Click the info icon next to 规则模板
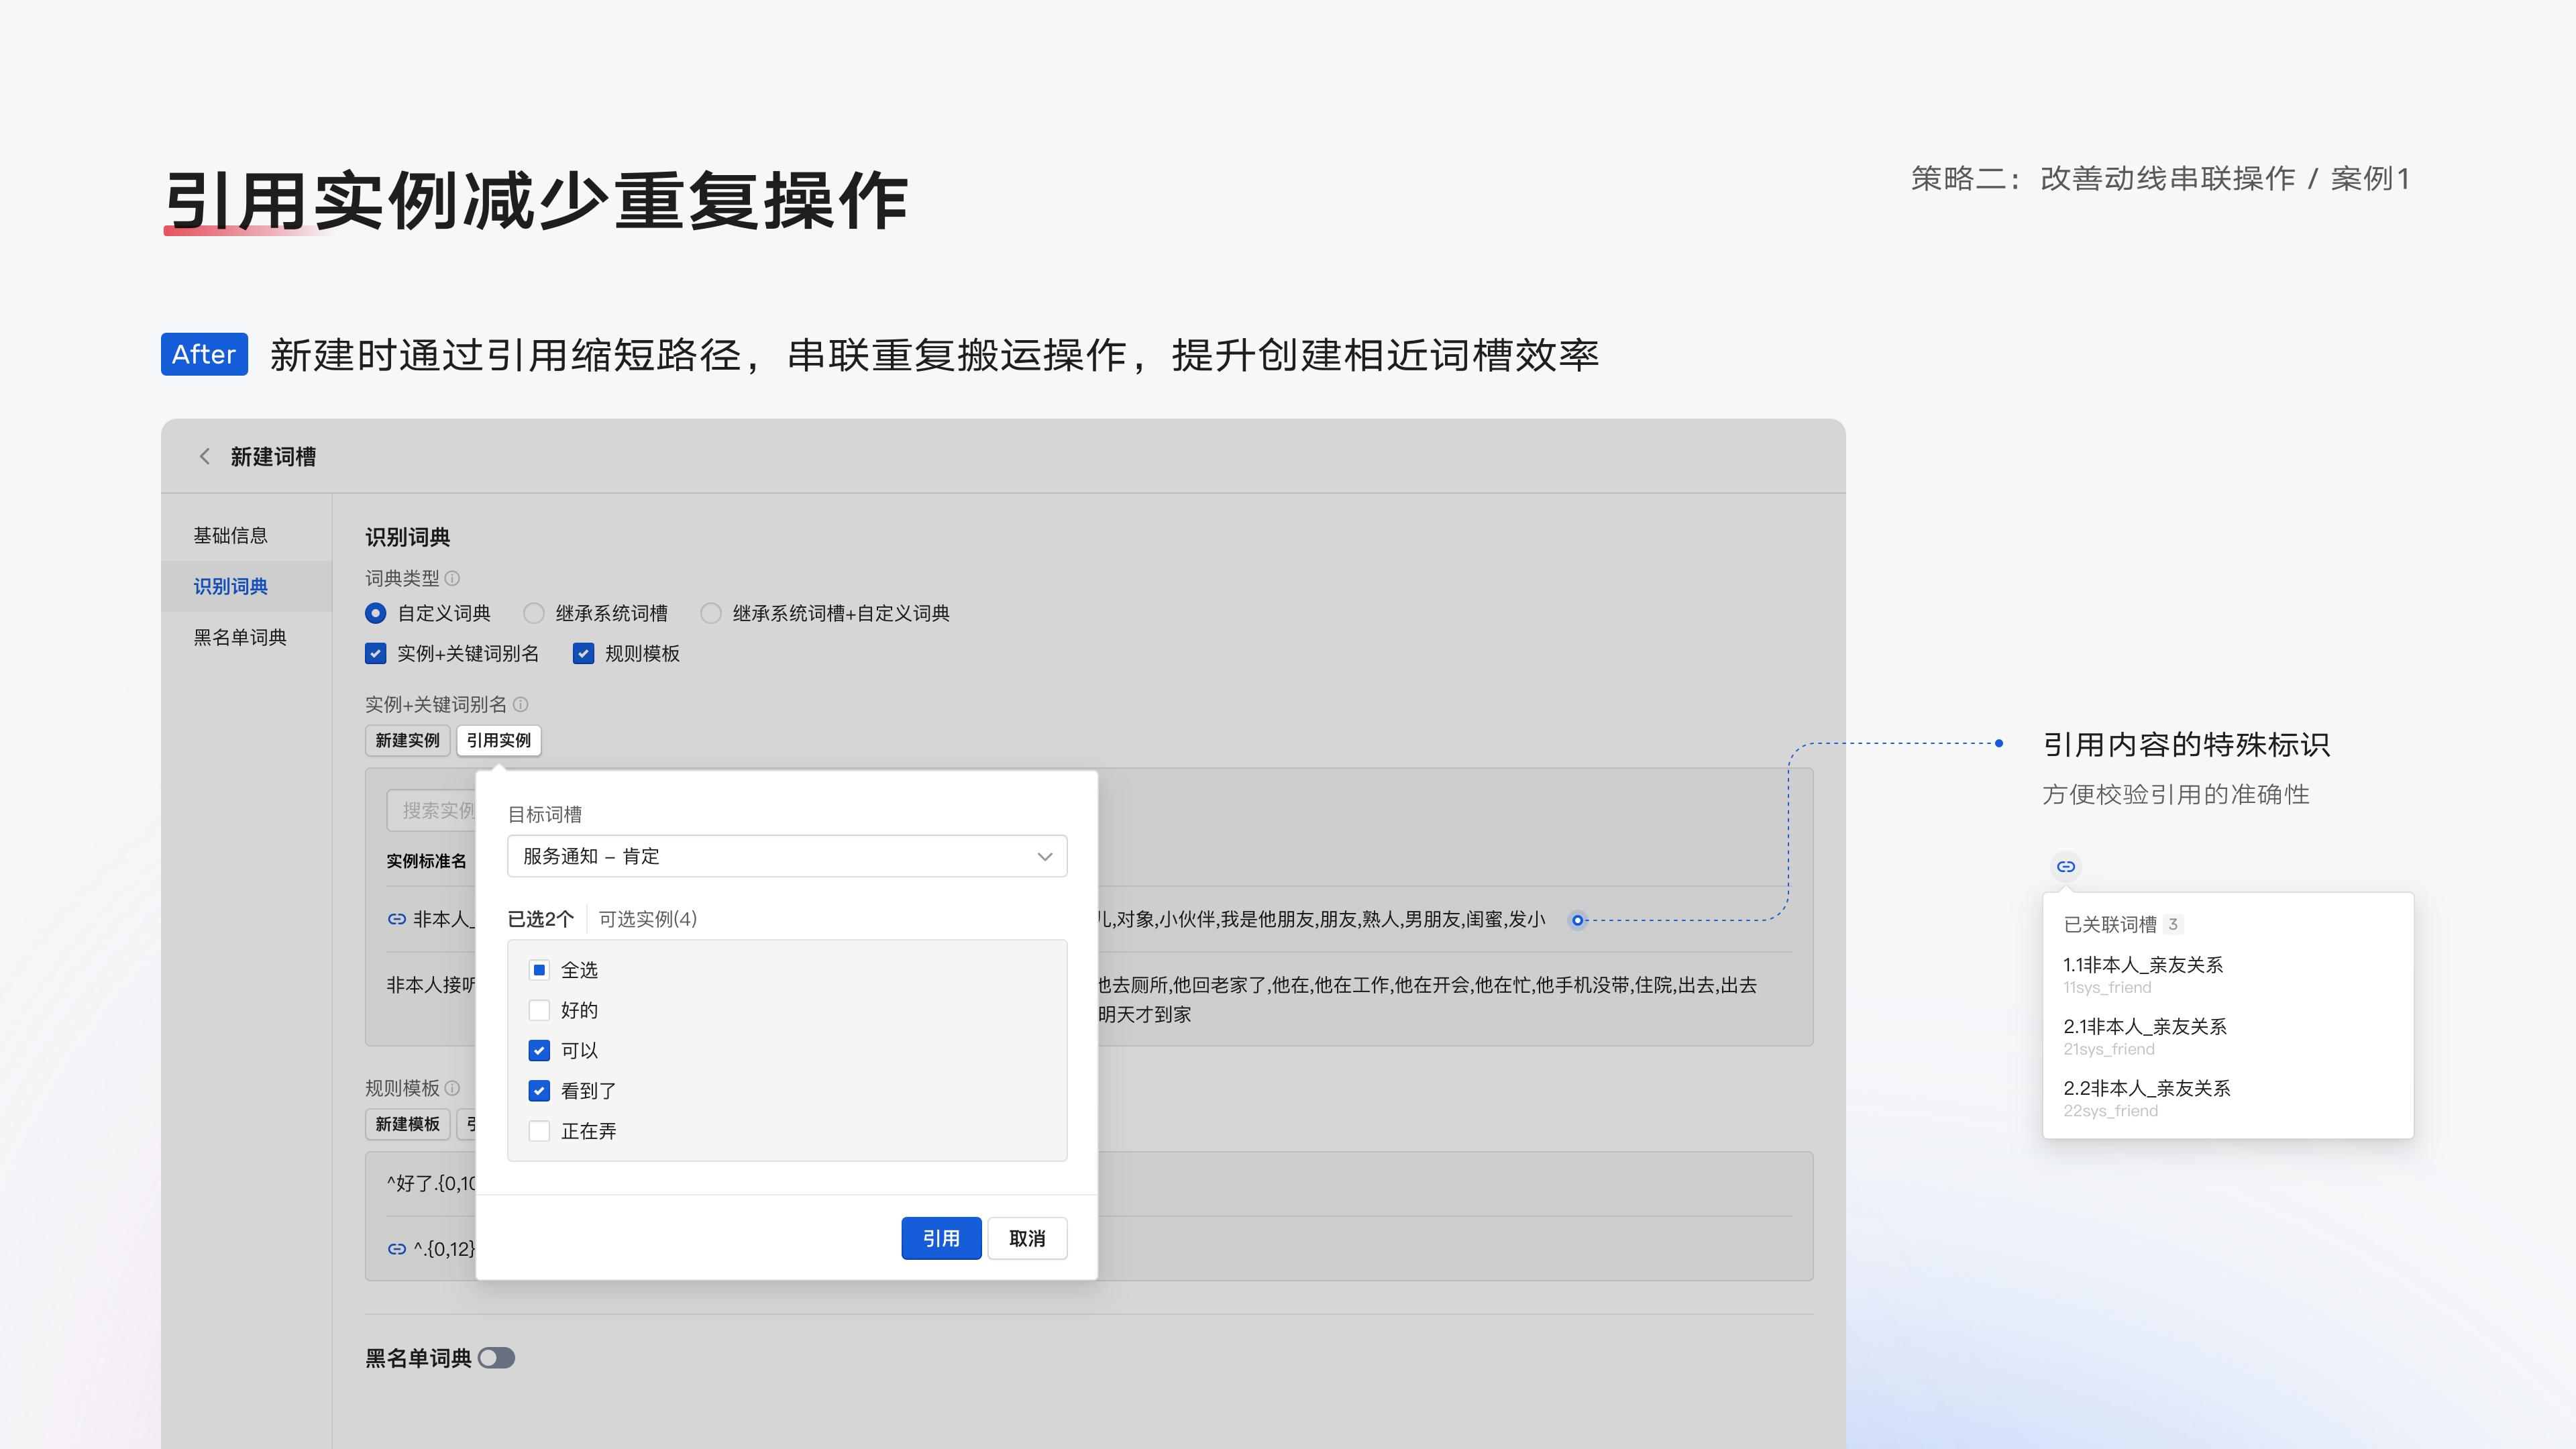The image size is (2576, 1449). tap(452, 1087)
